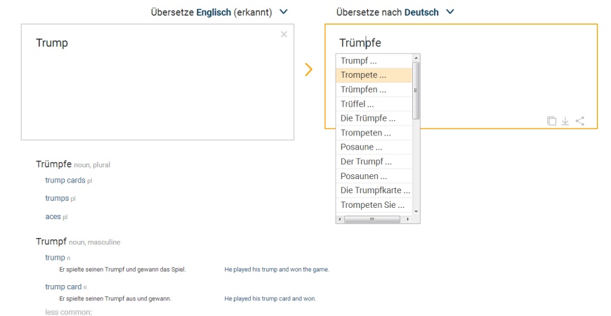Viewport: 611px width, 316px height.
Task: Open the target language Deutsch chevron
Action: [450, 12]
